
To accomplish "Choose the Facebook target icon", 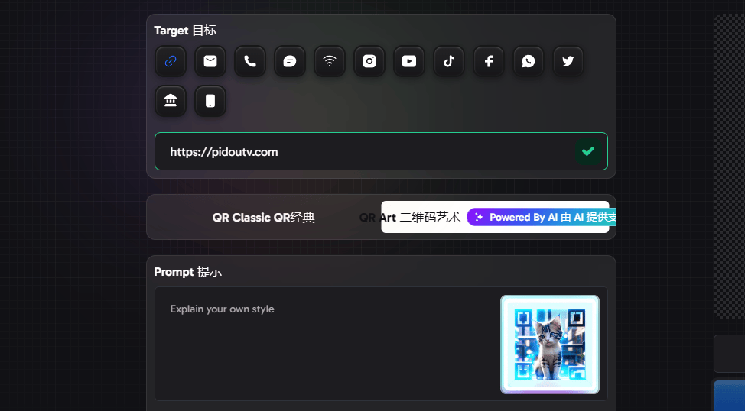I will (489, 61).
